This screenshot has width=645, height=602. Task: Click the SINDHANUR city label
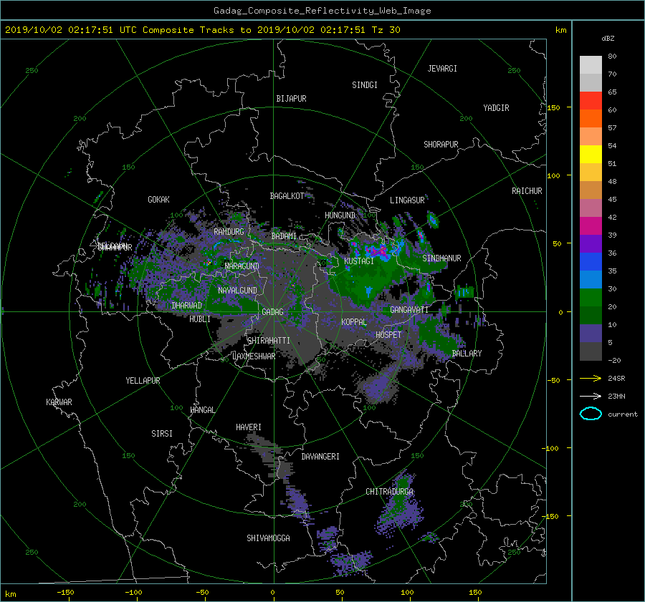pyautogui.click(x=441, y=258)
